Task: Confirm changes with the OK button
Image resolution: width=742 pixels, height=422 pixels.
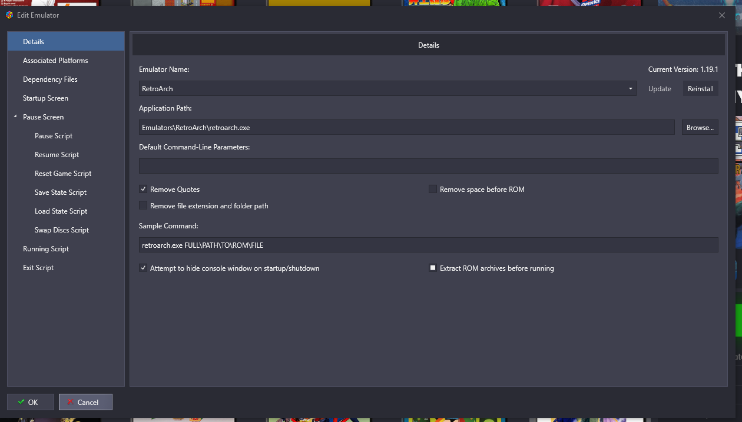Action: 31,402
